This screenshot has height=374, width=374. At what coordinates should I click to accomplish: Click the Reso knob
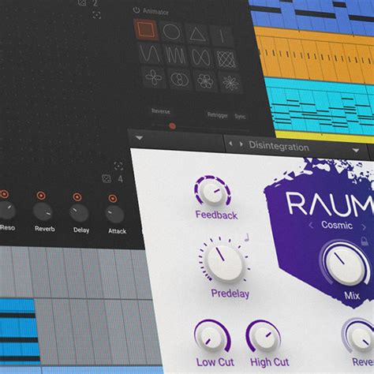coord(7,211)
